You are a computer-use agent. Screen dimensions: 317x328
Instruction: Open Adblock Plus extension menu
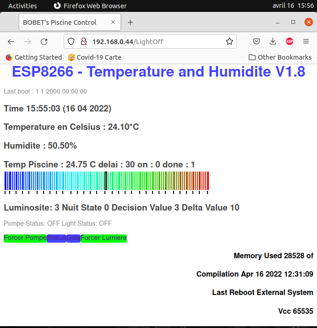pos(290,41)
